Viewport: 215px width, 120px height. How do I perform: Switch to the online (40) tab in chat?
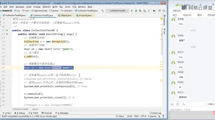point(187,15)
